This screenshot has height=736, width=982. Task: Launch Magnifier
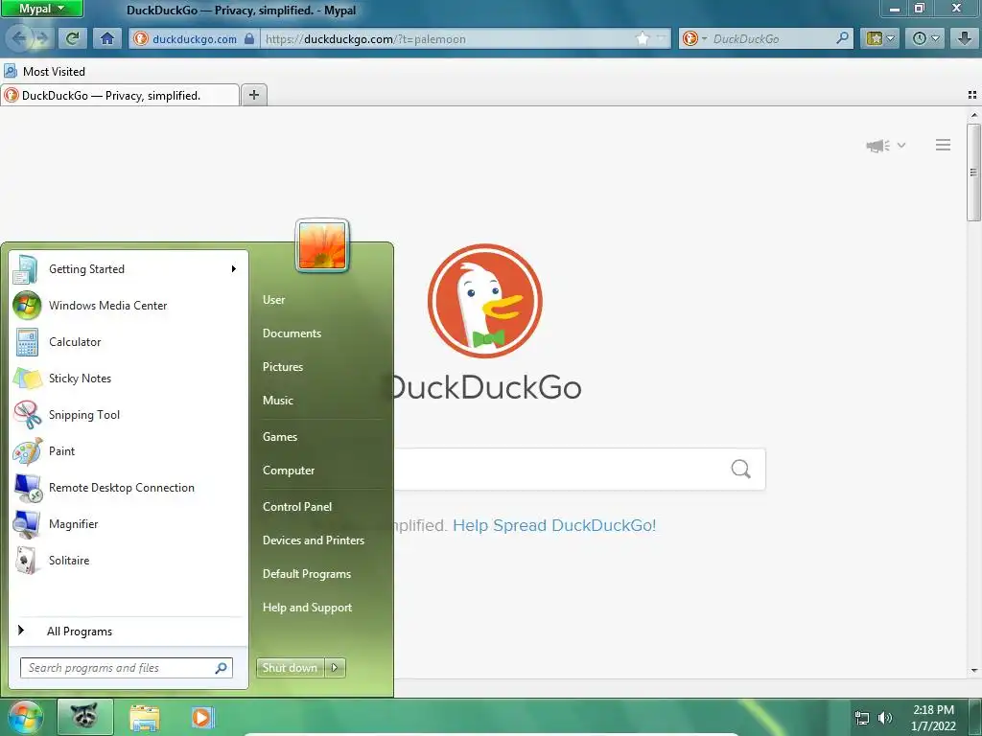tap(128, 524)
